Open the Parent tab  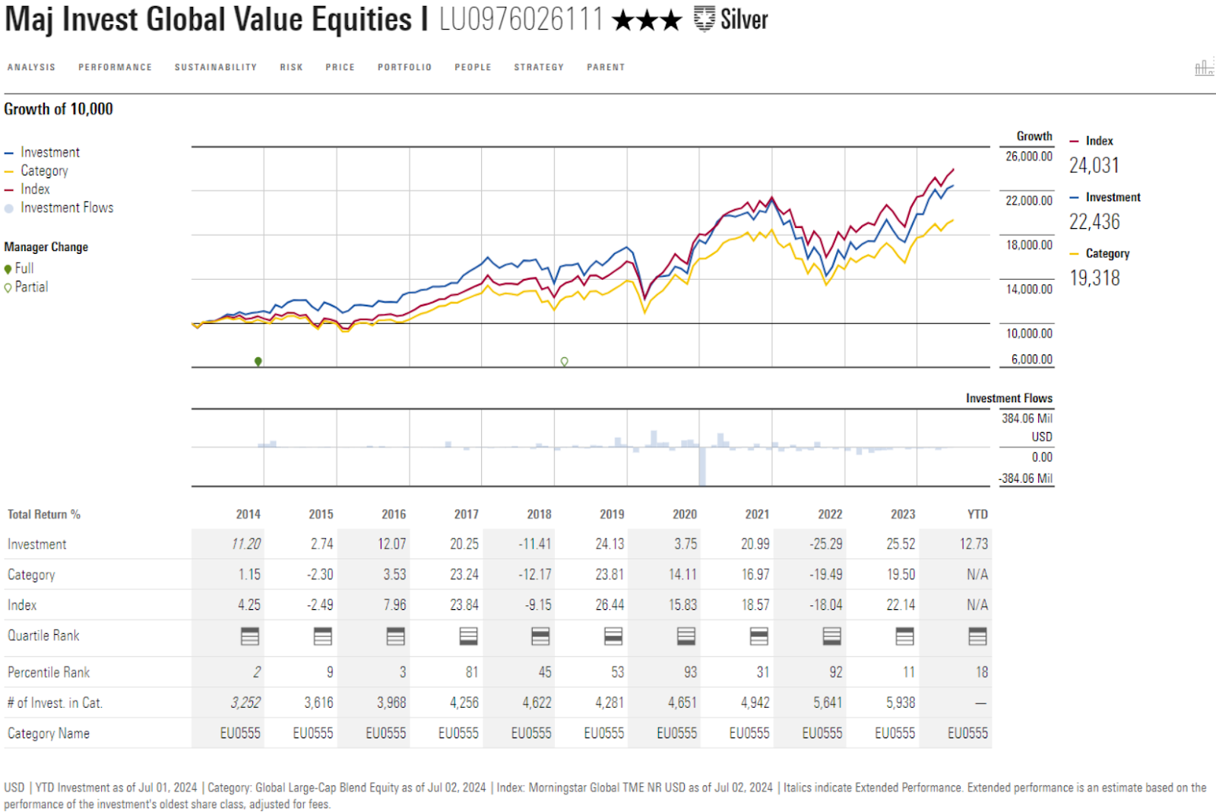pyautogui.click(x=606, y=68)
